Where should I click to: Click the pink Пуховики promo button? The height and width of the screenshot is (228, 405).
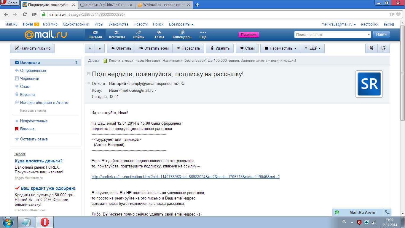point(249,34)
